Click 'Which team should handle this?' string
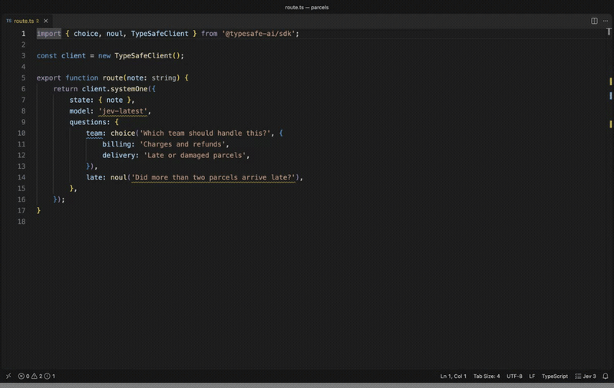614x388 pixels. (x=205, y=133)
